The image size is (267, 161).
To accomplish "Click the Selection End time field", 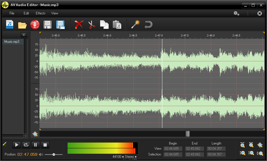I will 195,154.
